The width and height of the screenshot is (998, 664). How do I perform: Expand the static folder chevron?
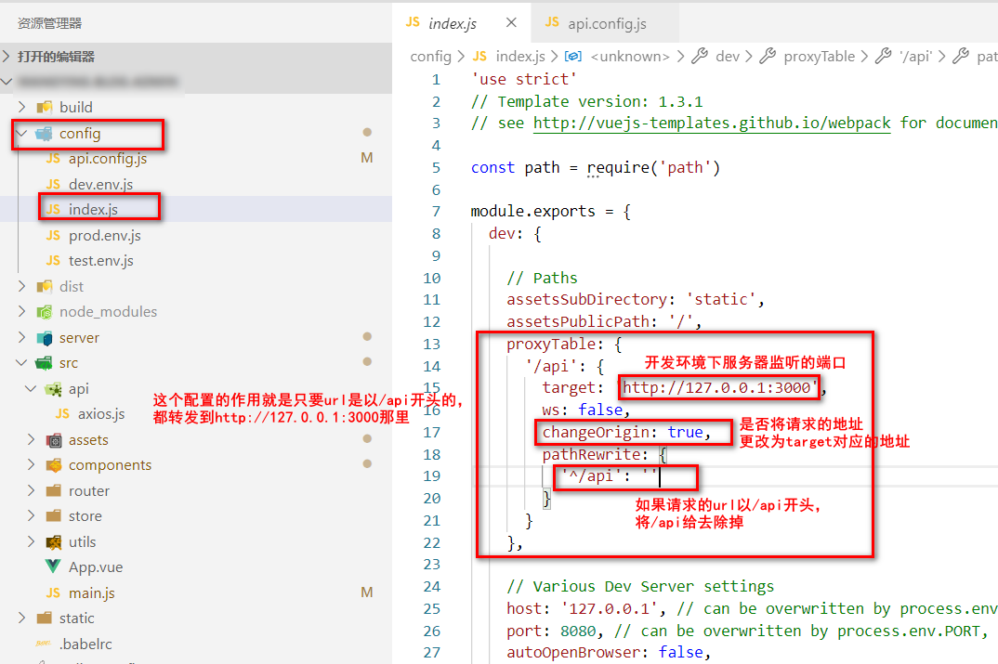pyautogui.click(x=21, y=618)
